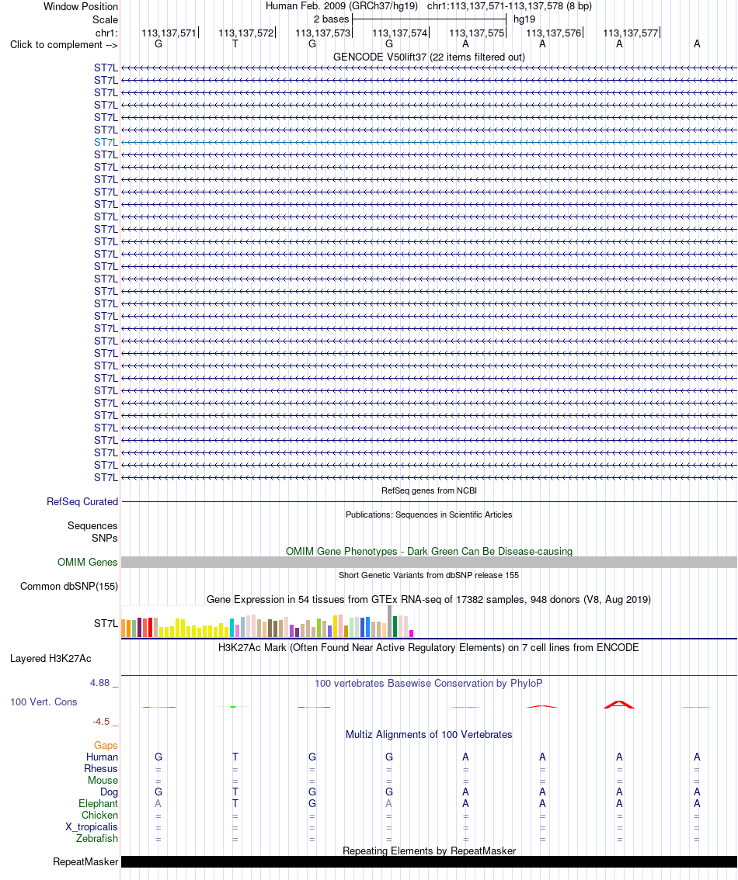Click position label 113,137,575 on the ruler
This screenshot has width=738, height=880.
coord(476,33)
